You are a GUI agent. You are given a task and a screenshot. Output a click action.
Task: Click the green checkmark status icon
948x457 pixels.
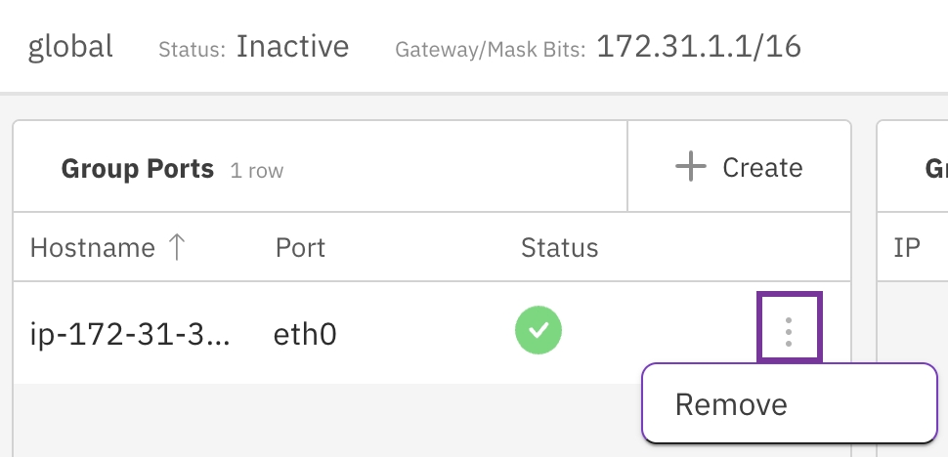pos(539,333)
